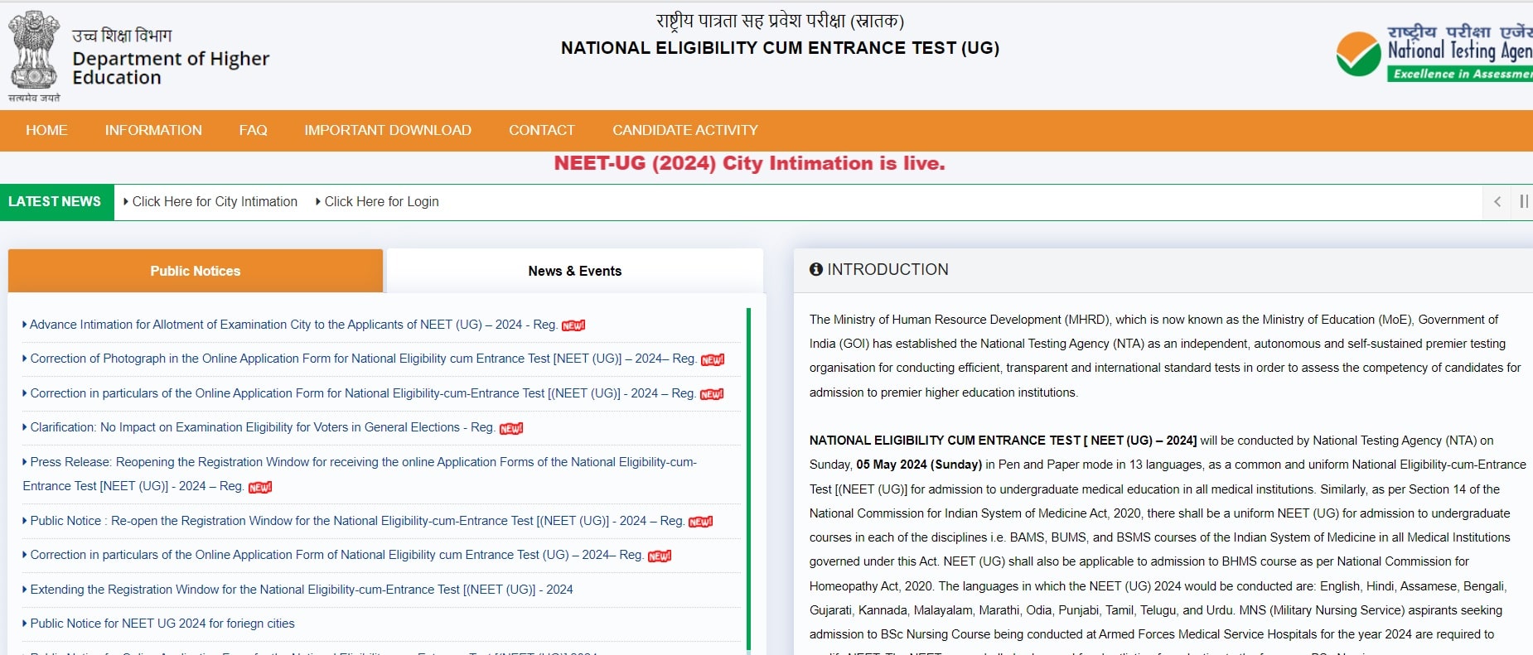Click the 05 May 2024 (Sunday) bold date text
The height and width of the screenshot is (655, 1533).
pyautogui.click(x=919, y=465)
